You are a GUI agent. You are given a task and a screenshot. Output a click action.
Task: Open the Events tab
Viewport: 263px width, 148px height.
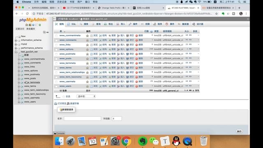pyautogui.click(x=170, y=24)
